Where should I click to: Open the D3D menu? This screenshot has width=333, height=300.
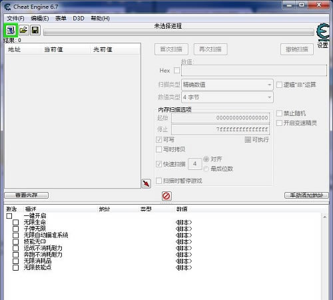(79, 19)
